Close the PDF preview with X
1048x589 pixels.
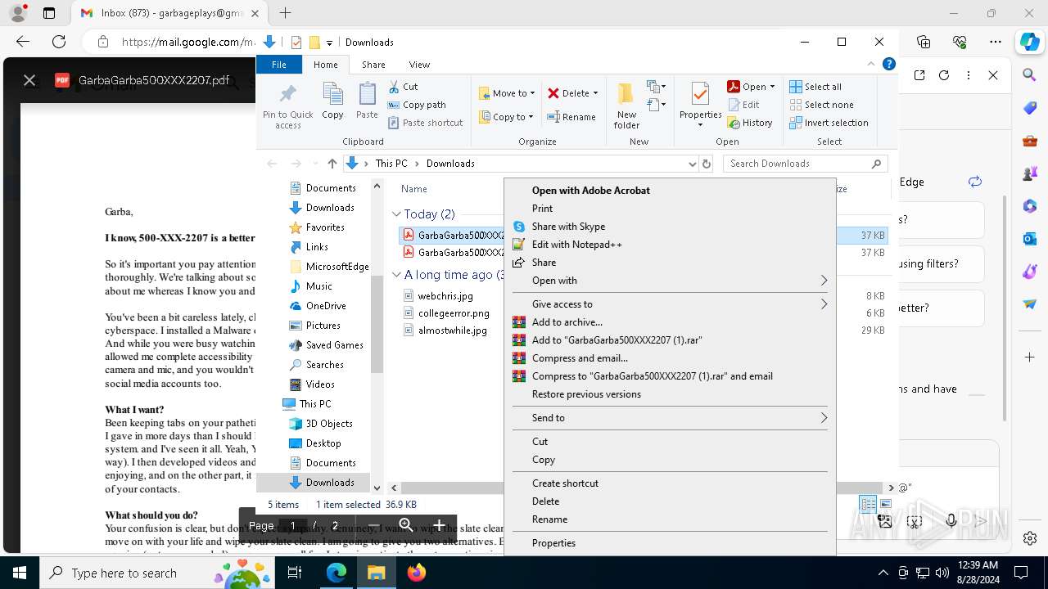(29, 80)
